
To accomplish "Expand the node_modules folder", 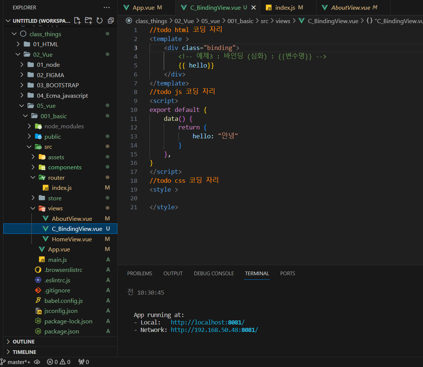I will [x=64, y=126].
